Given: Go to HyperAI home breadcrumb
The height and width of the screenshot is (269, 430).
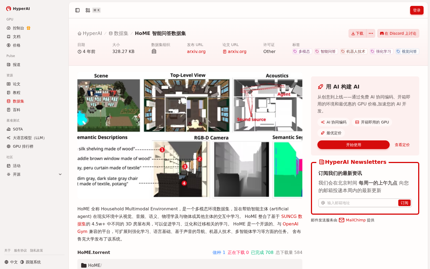Looking at the screenshot, I should click(x=90, y=33).
